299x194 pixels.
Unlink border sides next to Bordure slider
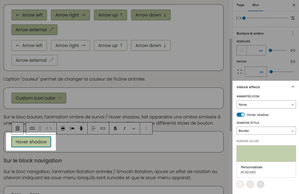pyautogui.click(x=293, y=50)
